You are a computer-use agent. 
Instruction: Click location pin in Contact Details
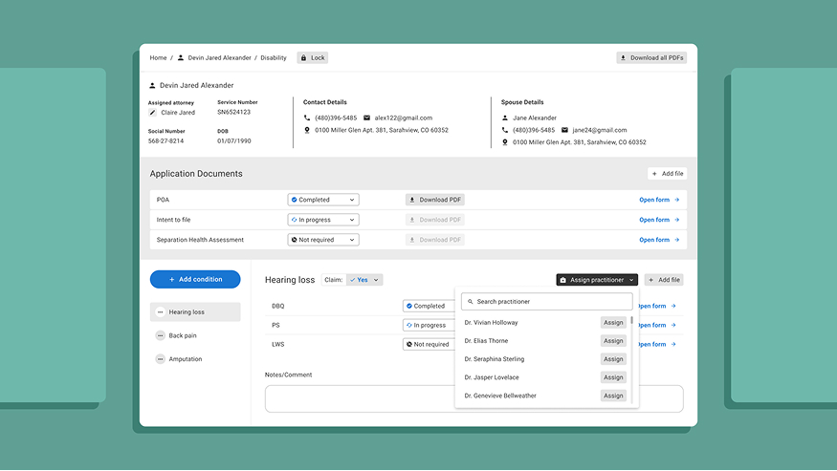[307, 130]
